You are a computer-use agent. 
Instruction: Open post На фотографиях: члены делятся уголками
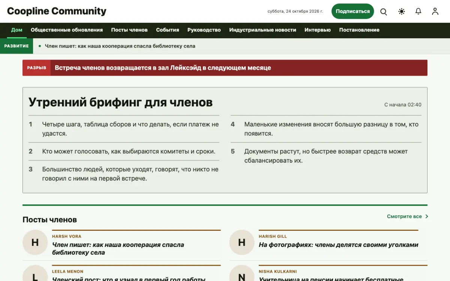click(x=339, y=245)
